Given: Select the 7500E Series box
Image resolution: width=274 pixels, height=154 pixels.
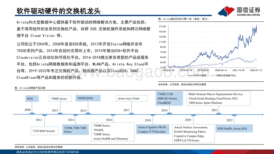Looking at the screenshot, I should pyautogui.click(x=60, y=98).
